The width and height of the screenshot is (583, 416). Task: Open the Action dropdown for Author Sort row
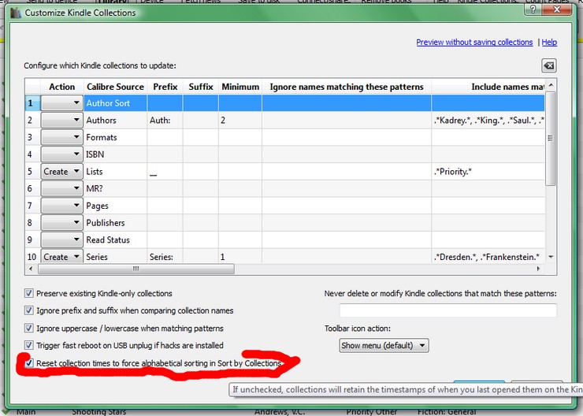tap(61, 103)
